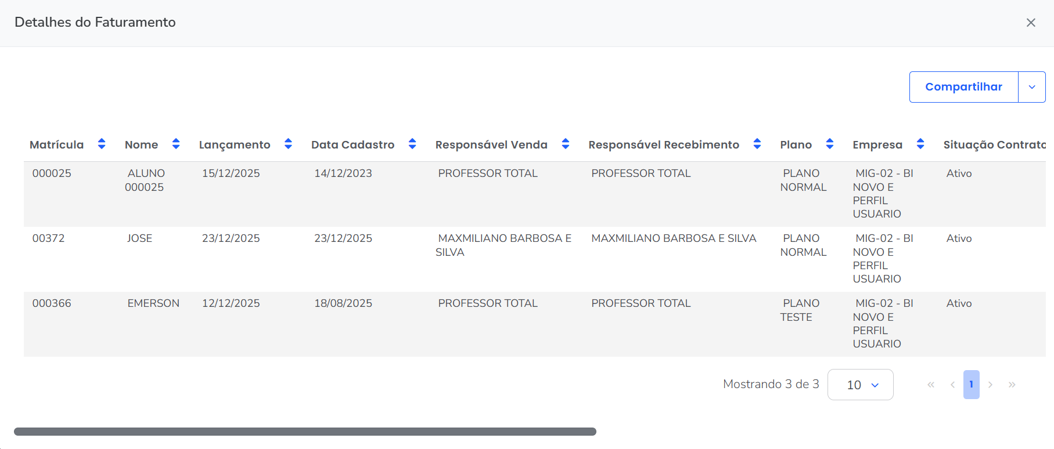Viewport: 1054px width, 449px height.
Task: Click the horizontal scrollbar thumb
Action: coord(305,432)
